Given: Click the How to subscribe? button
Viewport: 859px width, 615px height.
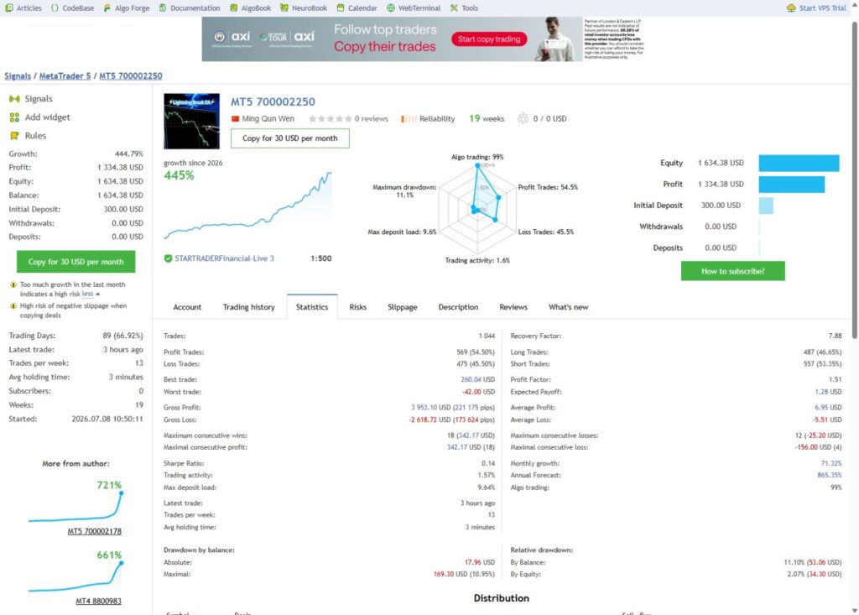Looking at the screenshot, I should pyautogui.click(x=732, y=271).
